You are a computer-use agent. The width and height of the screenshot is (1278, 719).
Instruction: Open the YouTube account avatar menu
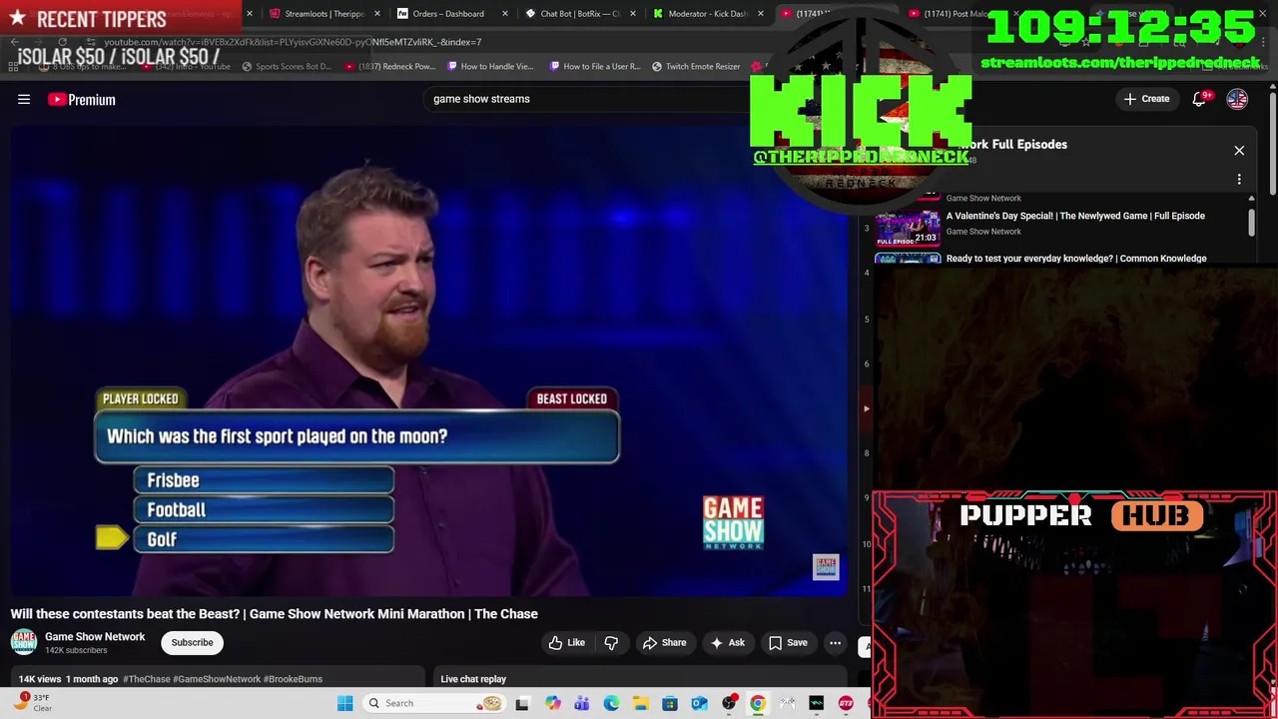coord(1237,99)
